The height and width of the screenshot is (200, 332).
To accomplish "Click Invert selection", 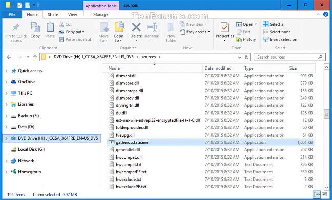I will pyautogui.click(x=280, y=39).
